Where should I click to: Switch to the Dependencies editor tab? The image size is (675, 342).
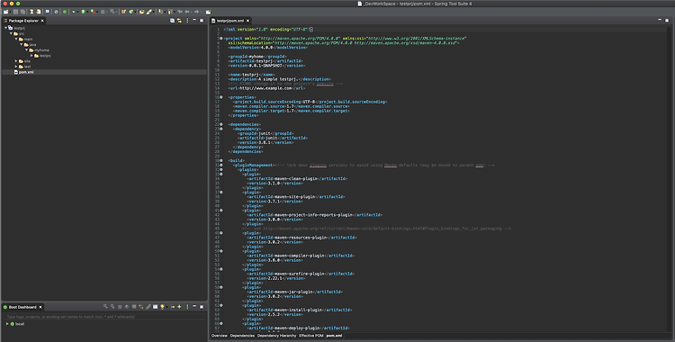[x=242, y=336]
